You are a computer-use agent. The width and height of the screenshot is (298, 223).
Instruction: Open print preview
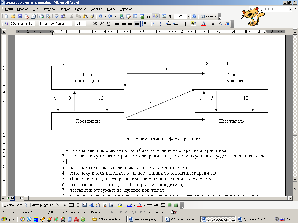click(x=48, y=16)
